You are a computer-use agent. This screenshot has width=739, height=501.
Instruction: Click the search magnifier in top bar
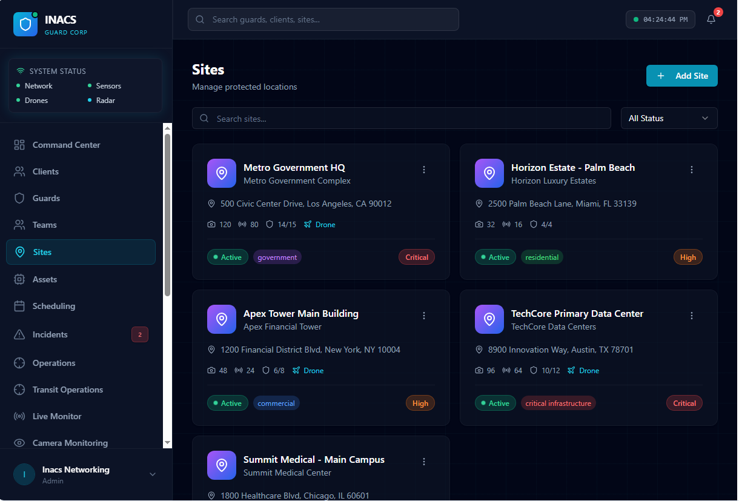click(x=200, y=19)
